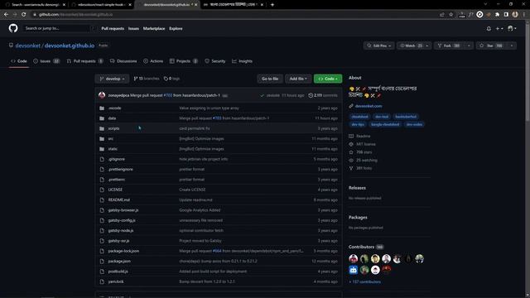
Task: Open the GitHub Octocat home logo
Action: click(x=13, y=28)
